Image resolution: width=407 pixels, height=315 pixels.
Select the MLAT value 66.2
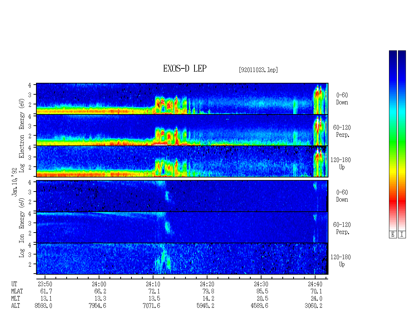point(100,291)
